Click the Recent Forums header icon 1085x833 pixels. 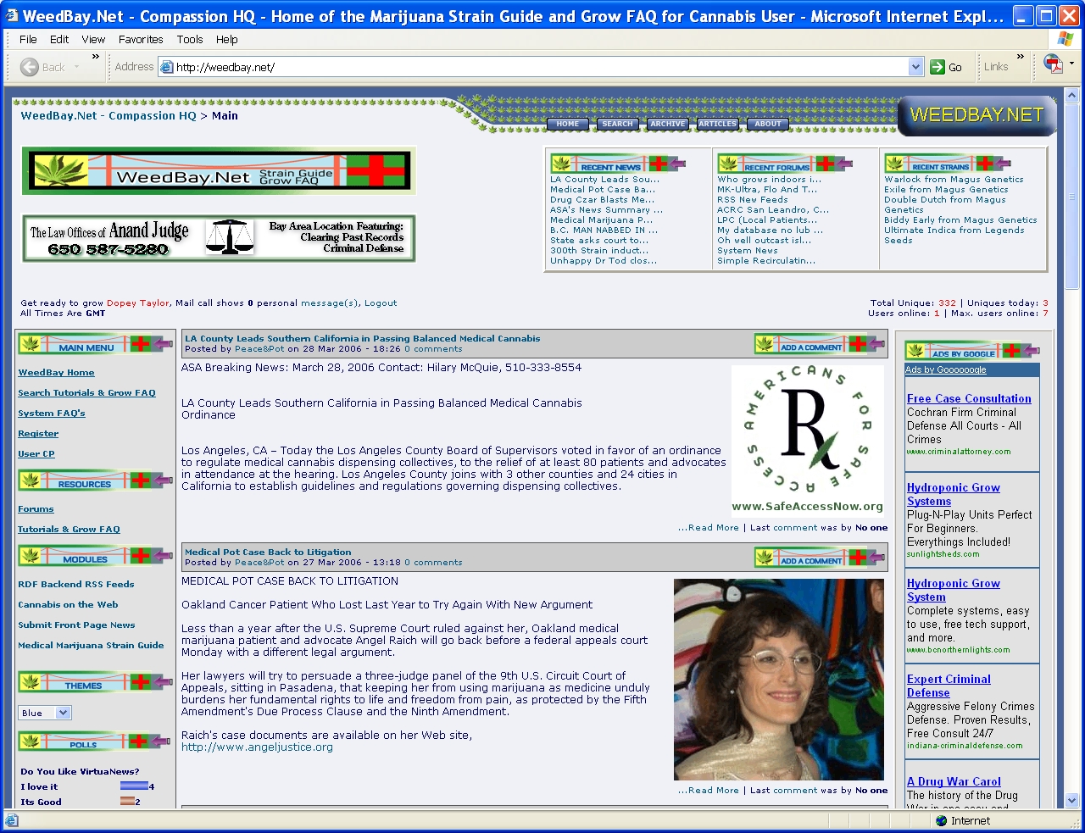click(x=785, y=164)
